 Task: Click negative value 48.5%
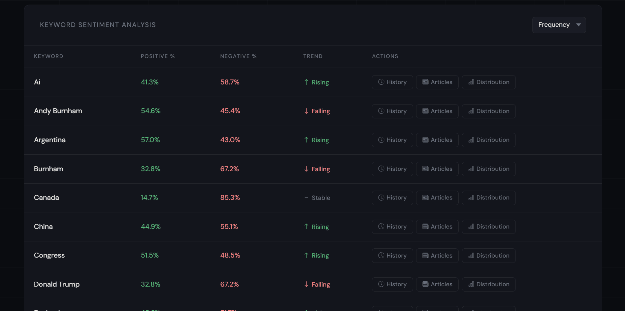pyautogui.click(x=230, y=255)
